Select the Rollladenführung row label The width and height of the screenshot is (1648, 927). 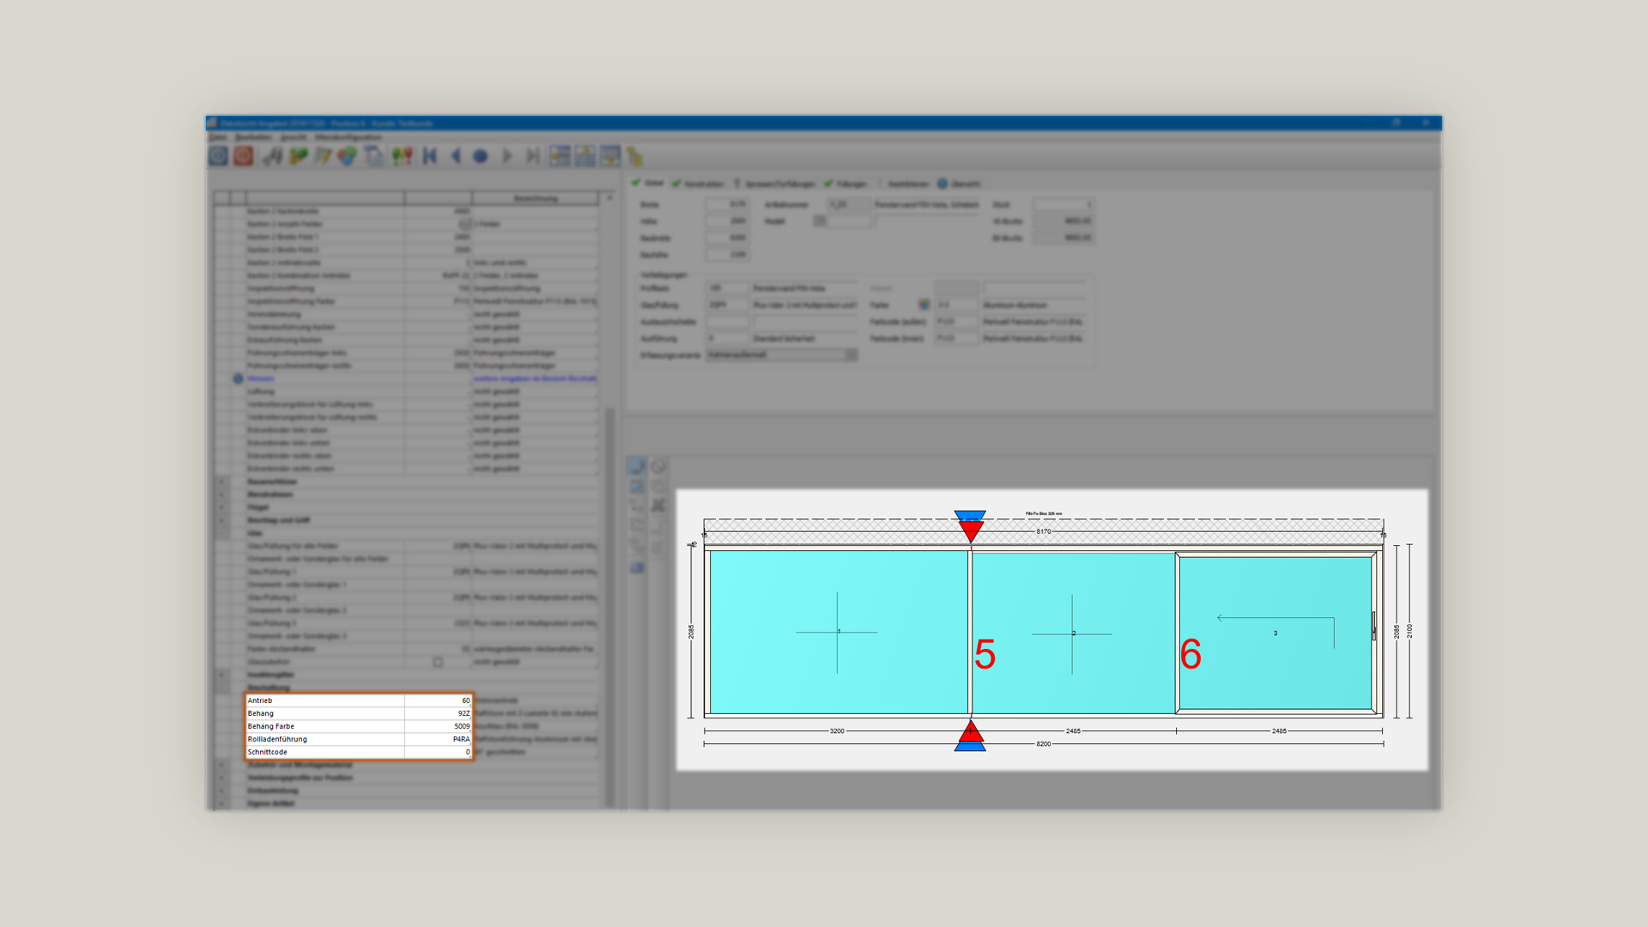[x=277, y=739]
